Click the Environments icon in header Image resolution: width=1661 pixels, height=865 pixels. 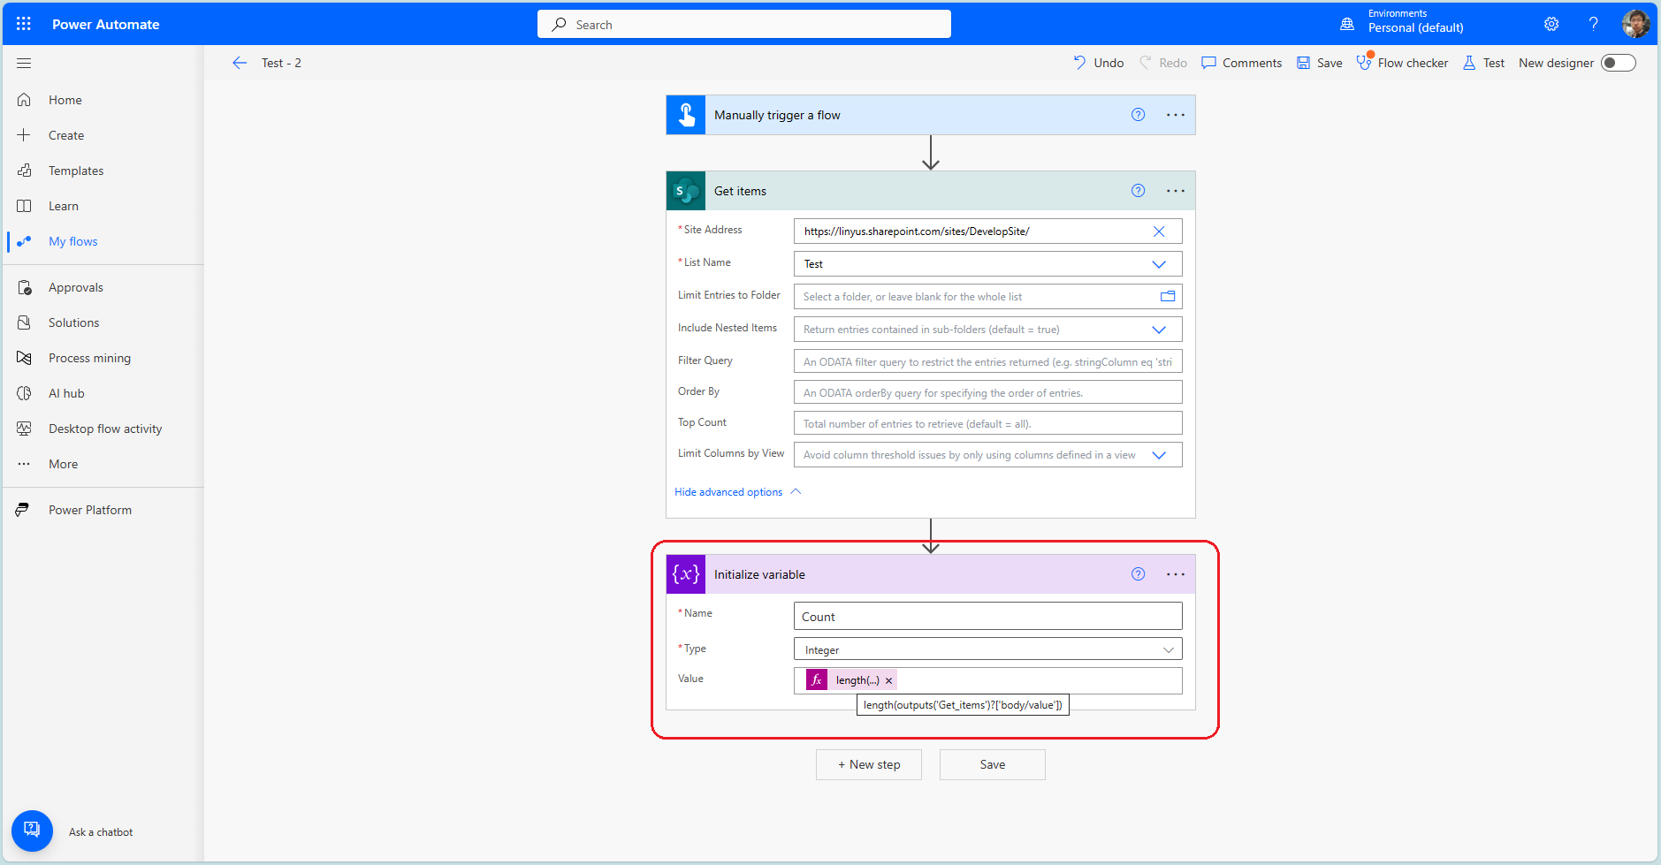click(1347, 24)
